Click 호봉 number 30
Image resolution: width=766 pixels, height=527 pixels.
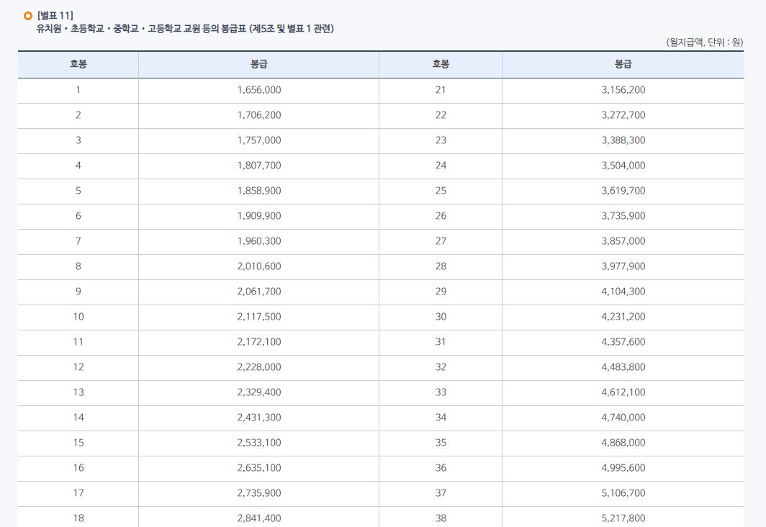pyautogui.click(x=441, y=317)
